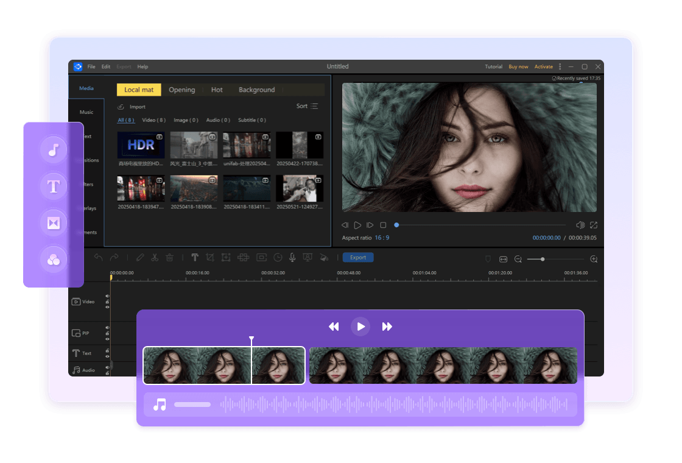682x463 pixels.
Task: Open the Sort dropdown in media panel
Action: [307, 105]
